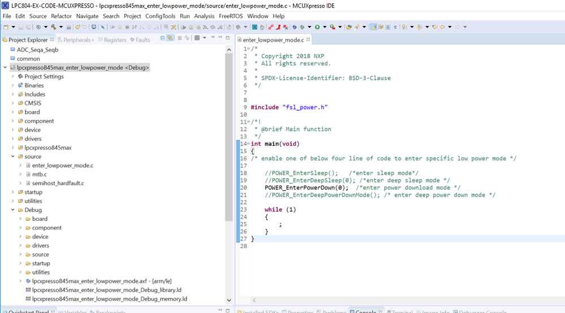Click the Run External Tools icon

(x=333, y=27)
